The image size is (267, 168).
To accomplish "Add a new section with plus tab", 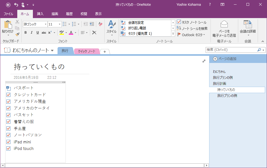I will pos(105,51).
